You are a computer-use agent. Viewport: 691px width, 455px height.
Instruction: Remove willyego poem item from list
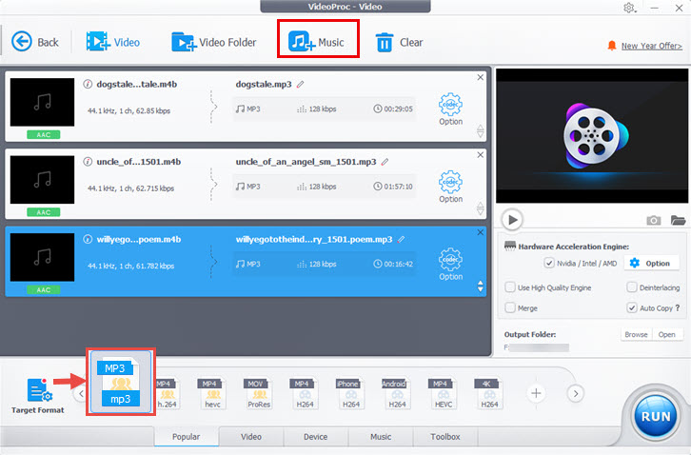[481, 232]
